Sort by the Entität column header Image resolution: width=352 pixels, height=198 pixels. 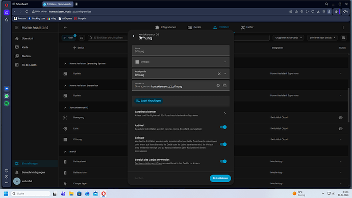79,48
